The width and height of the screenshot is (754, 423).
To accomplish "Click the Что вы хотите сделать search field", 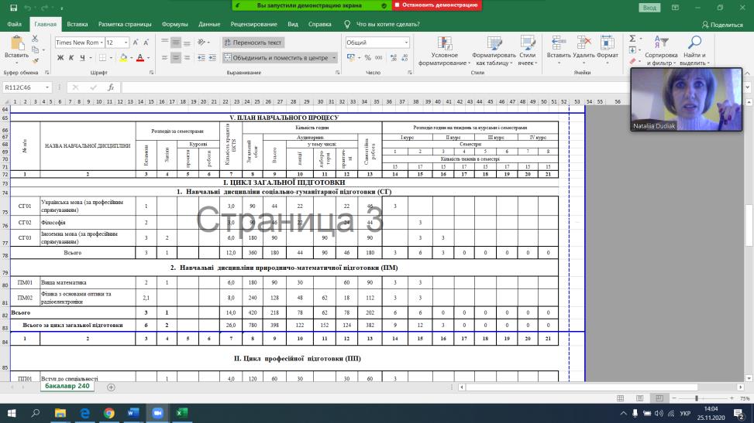I will (387, 24).
